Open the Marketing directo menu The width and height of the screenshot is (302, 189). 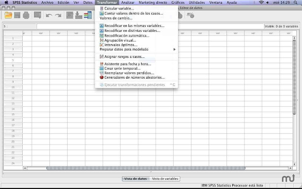(x=153, y=3)
